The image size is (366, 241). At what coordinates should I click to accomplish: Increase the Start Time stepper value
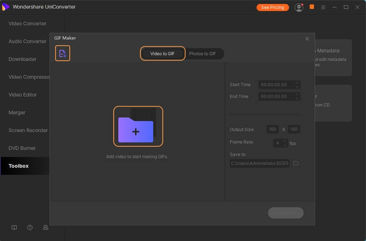tap(297, 83)
